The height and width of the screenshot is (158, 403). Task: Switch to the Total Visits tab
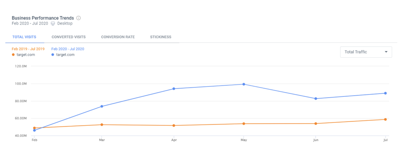pyautogui.click(x=24, y=37)
